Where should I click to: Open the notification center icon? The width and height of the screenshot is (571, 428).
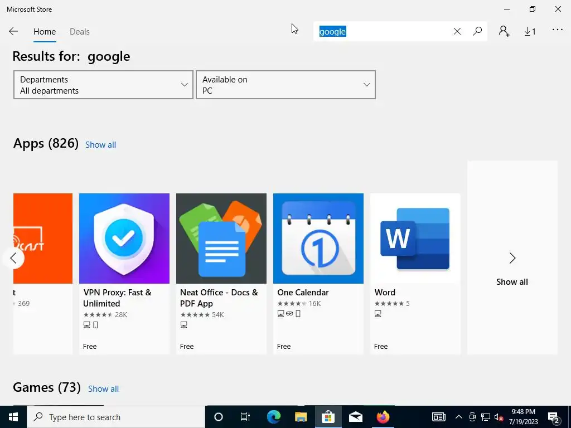[x=554, y=417]
